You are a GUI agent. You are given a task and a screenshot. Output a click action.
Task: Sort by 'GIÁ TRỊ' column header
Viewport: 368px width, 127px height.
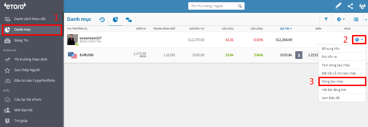click(x=286, y=28)
